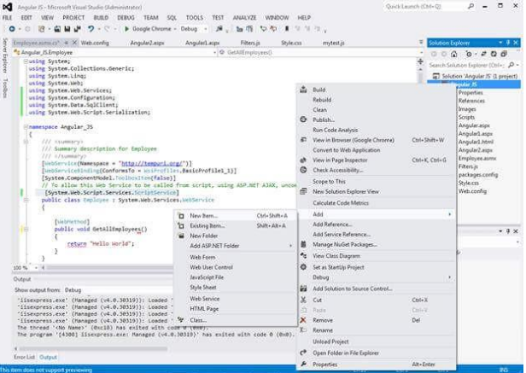Click the Navigate Backward toolbar icon
The height and width of the screenshot is (373, 526).
tap(12, 29)
